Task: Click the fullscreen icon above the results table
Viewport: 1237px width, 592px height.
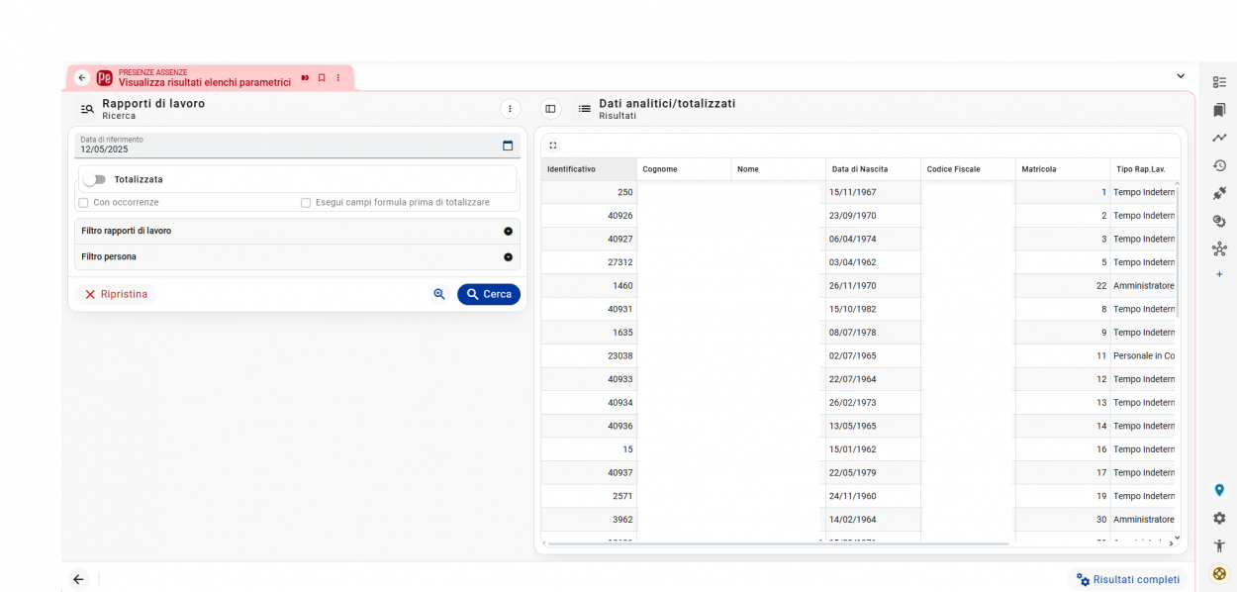Action: click(x=553, y=146)
